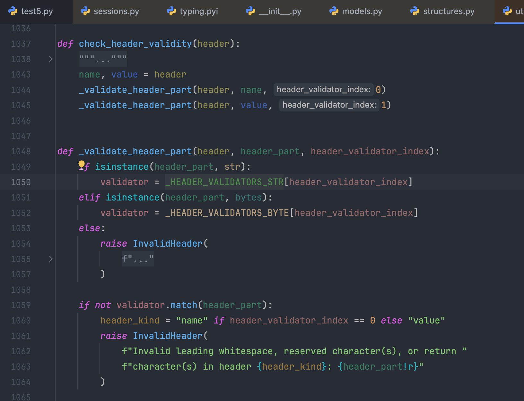524x401 pixels.
Task: Expand the folded docstring arrow at line 1038
Action: pos(51,59)
